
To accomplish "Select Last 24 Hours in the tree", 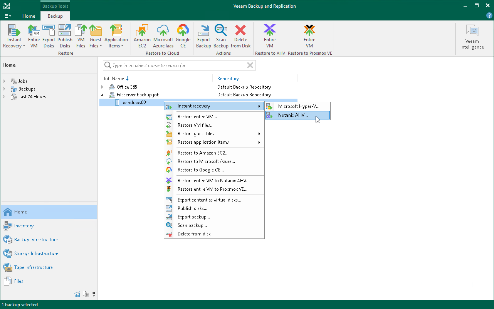I will 32,97.
